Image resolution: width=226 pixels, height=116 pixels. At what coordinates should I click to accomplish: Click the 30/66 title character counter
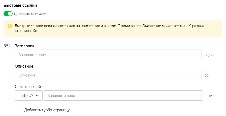pos(209,55)
